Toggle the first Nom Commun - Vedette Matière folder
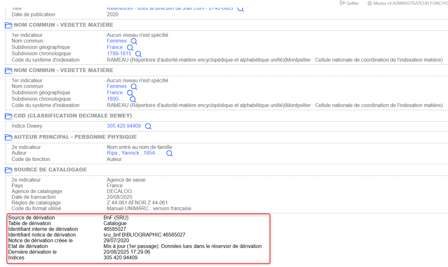 [9, 25]
